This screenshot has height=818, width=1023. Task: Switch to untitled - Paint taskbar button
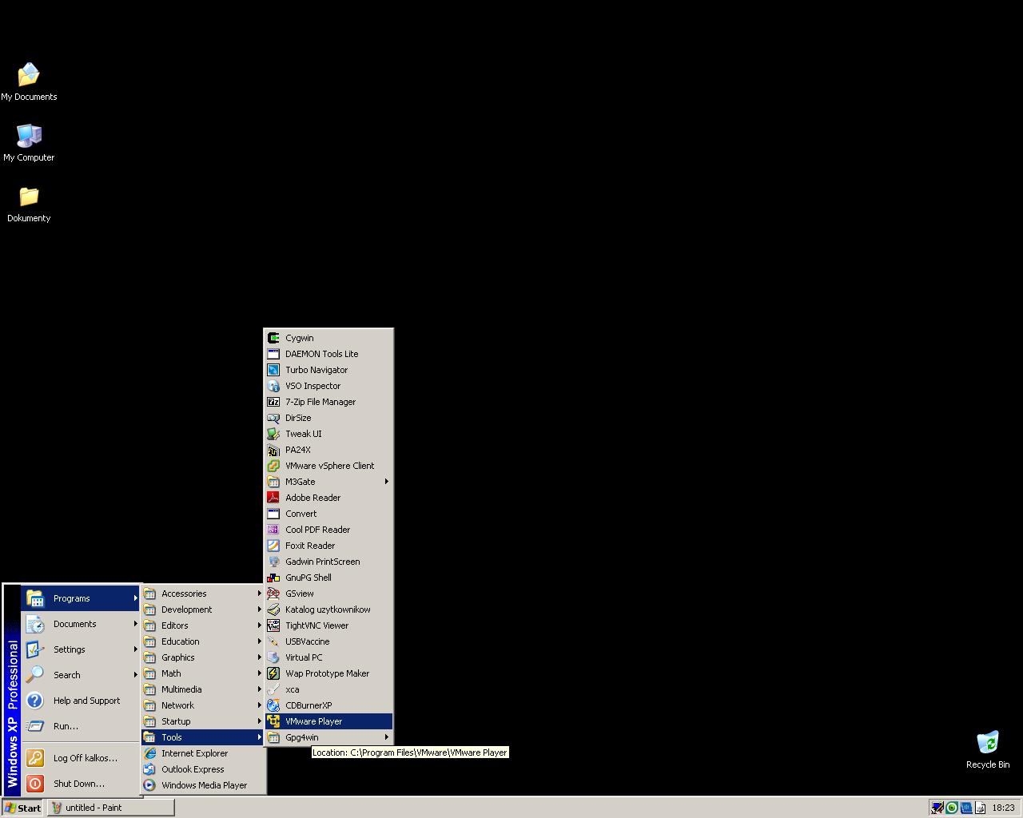click(112, 808)
